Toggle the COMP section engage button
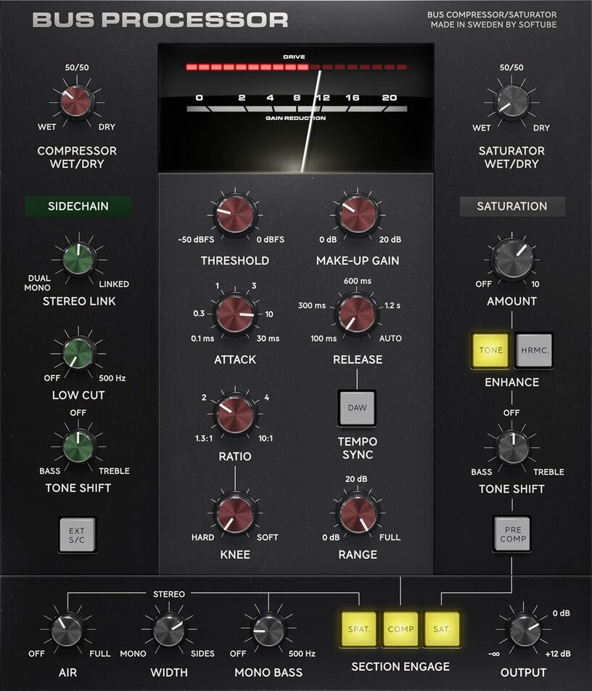 click(x=400, y=629)
